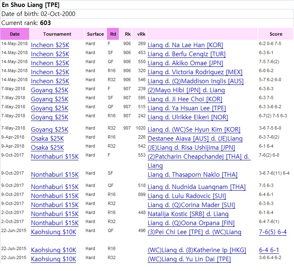Open Goyang $25K link in 242 vRk row
The height and width of the screenshot is (271, 294).
coord(50,117)
